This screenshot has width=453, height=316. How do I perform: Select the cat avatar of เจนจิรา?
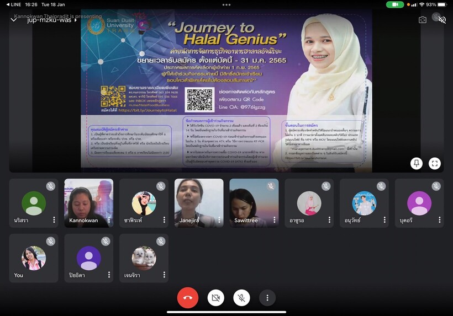(x=144, y=258)
